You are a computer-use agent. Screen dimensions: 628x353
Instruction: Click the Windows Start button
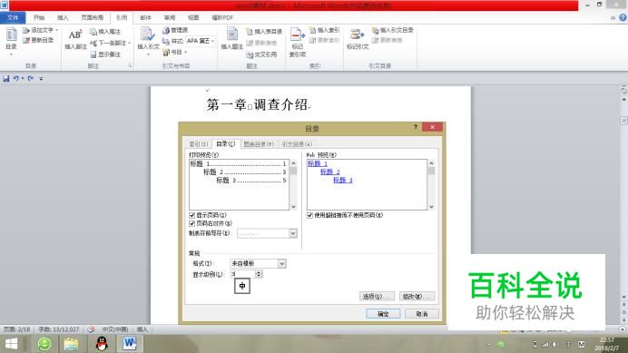tap(11, 344)
